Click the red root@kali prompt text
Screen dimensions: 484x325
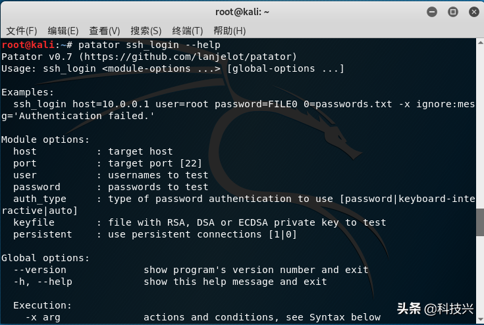tap(28, 45)
